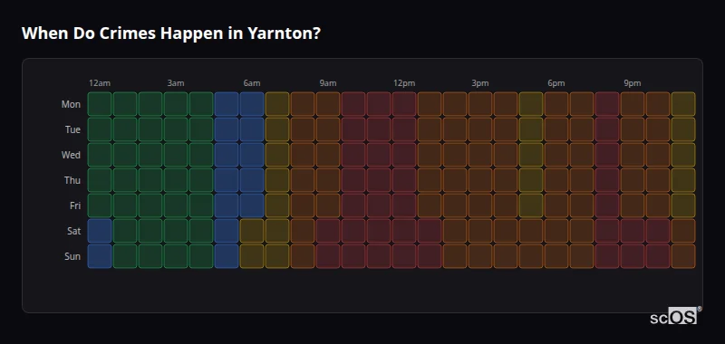Click the 'When Do Crimes Happen in Yarnton?' heading
Screen dimensions: 725x344
point(171,33)
